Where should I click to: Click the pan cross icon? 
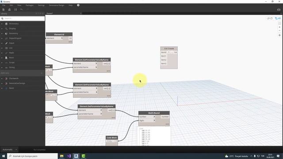click(x=279, y=35)
